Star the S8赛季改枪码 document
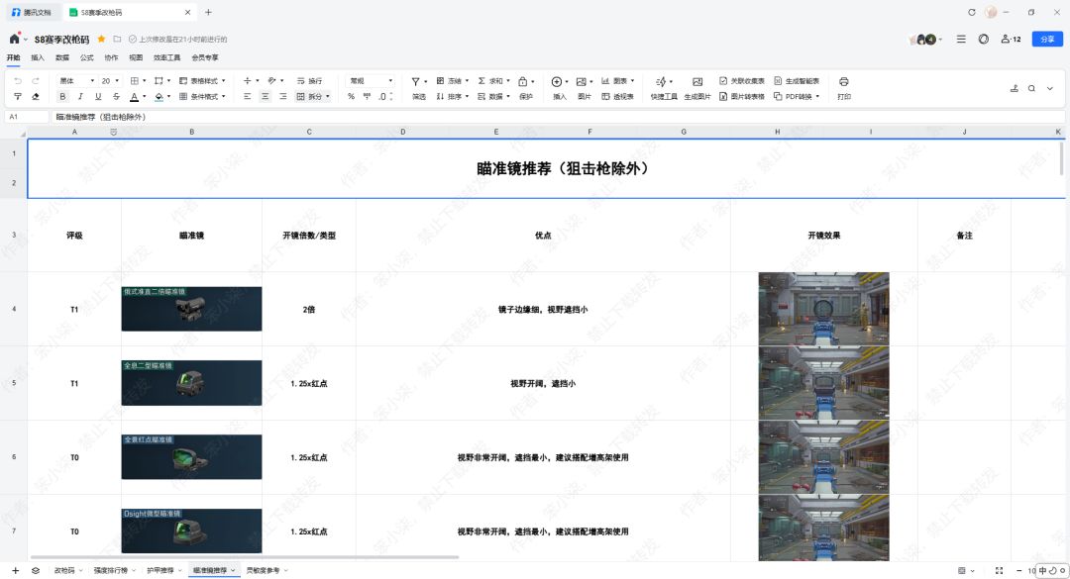Screen dimensions: 1070x579 point(102,39)
